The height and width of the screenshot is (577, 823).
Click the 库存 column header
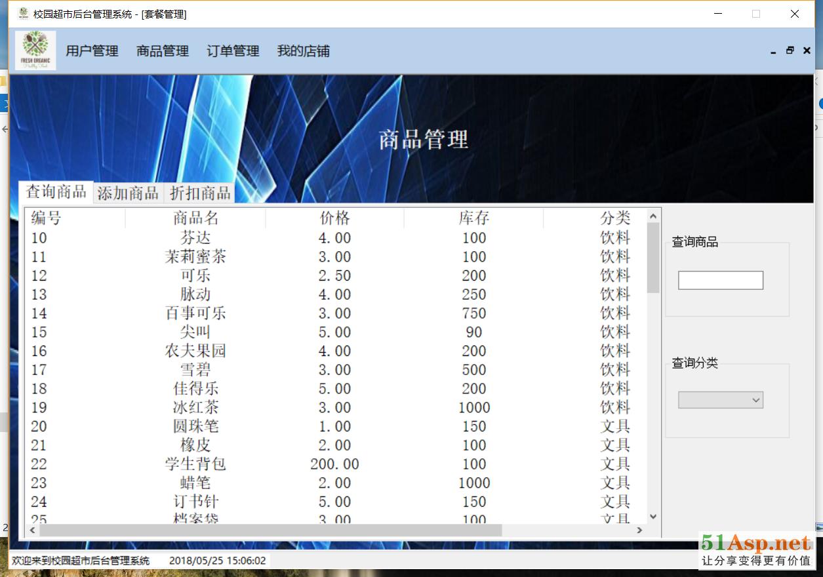[x=473, y=218]
